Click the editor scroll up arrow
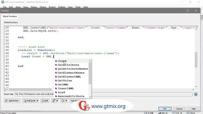Image resolution: width=203 pixels, height=114 pixels. tap(196, 29)
